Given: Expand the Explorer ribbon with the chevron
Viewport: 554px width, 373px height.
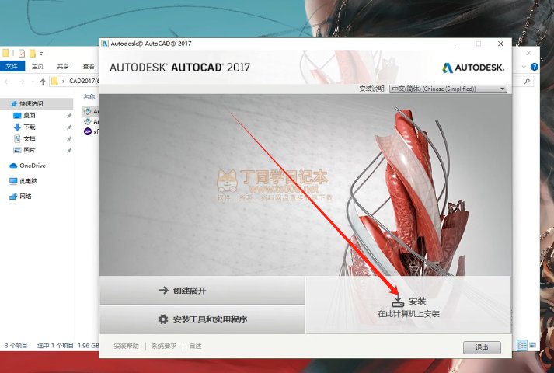Looking at the screenshot, I should [x=524, y=66].
